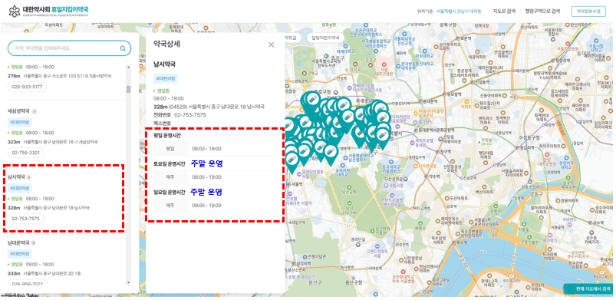616x300 pixels.
Task: Click 현재 지도에서 검색 button
Action: point(589,289)
